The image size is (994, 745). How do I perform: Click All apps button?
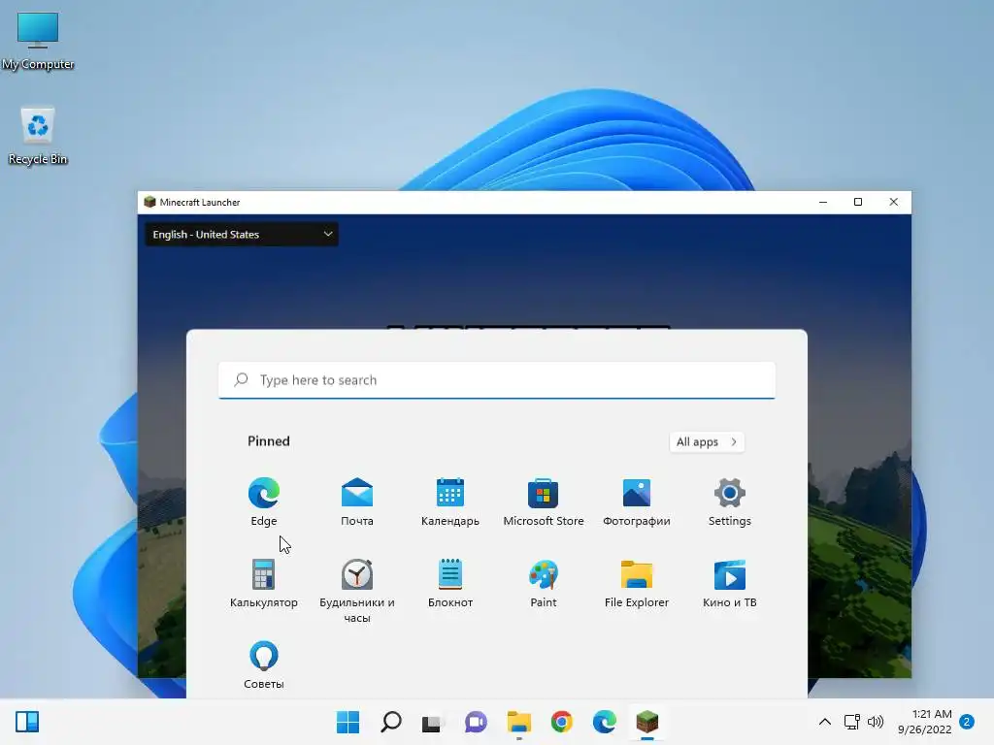[707, 441]
